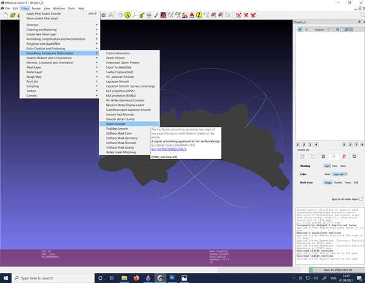
Task: Open the Render menu
Action: 36,8
